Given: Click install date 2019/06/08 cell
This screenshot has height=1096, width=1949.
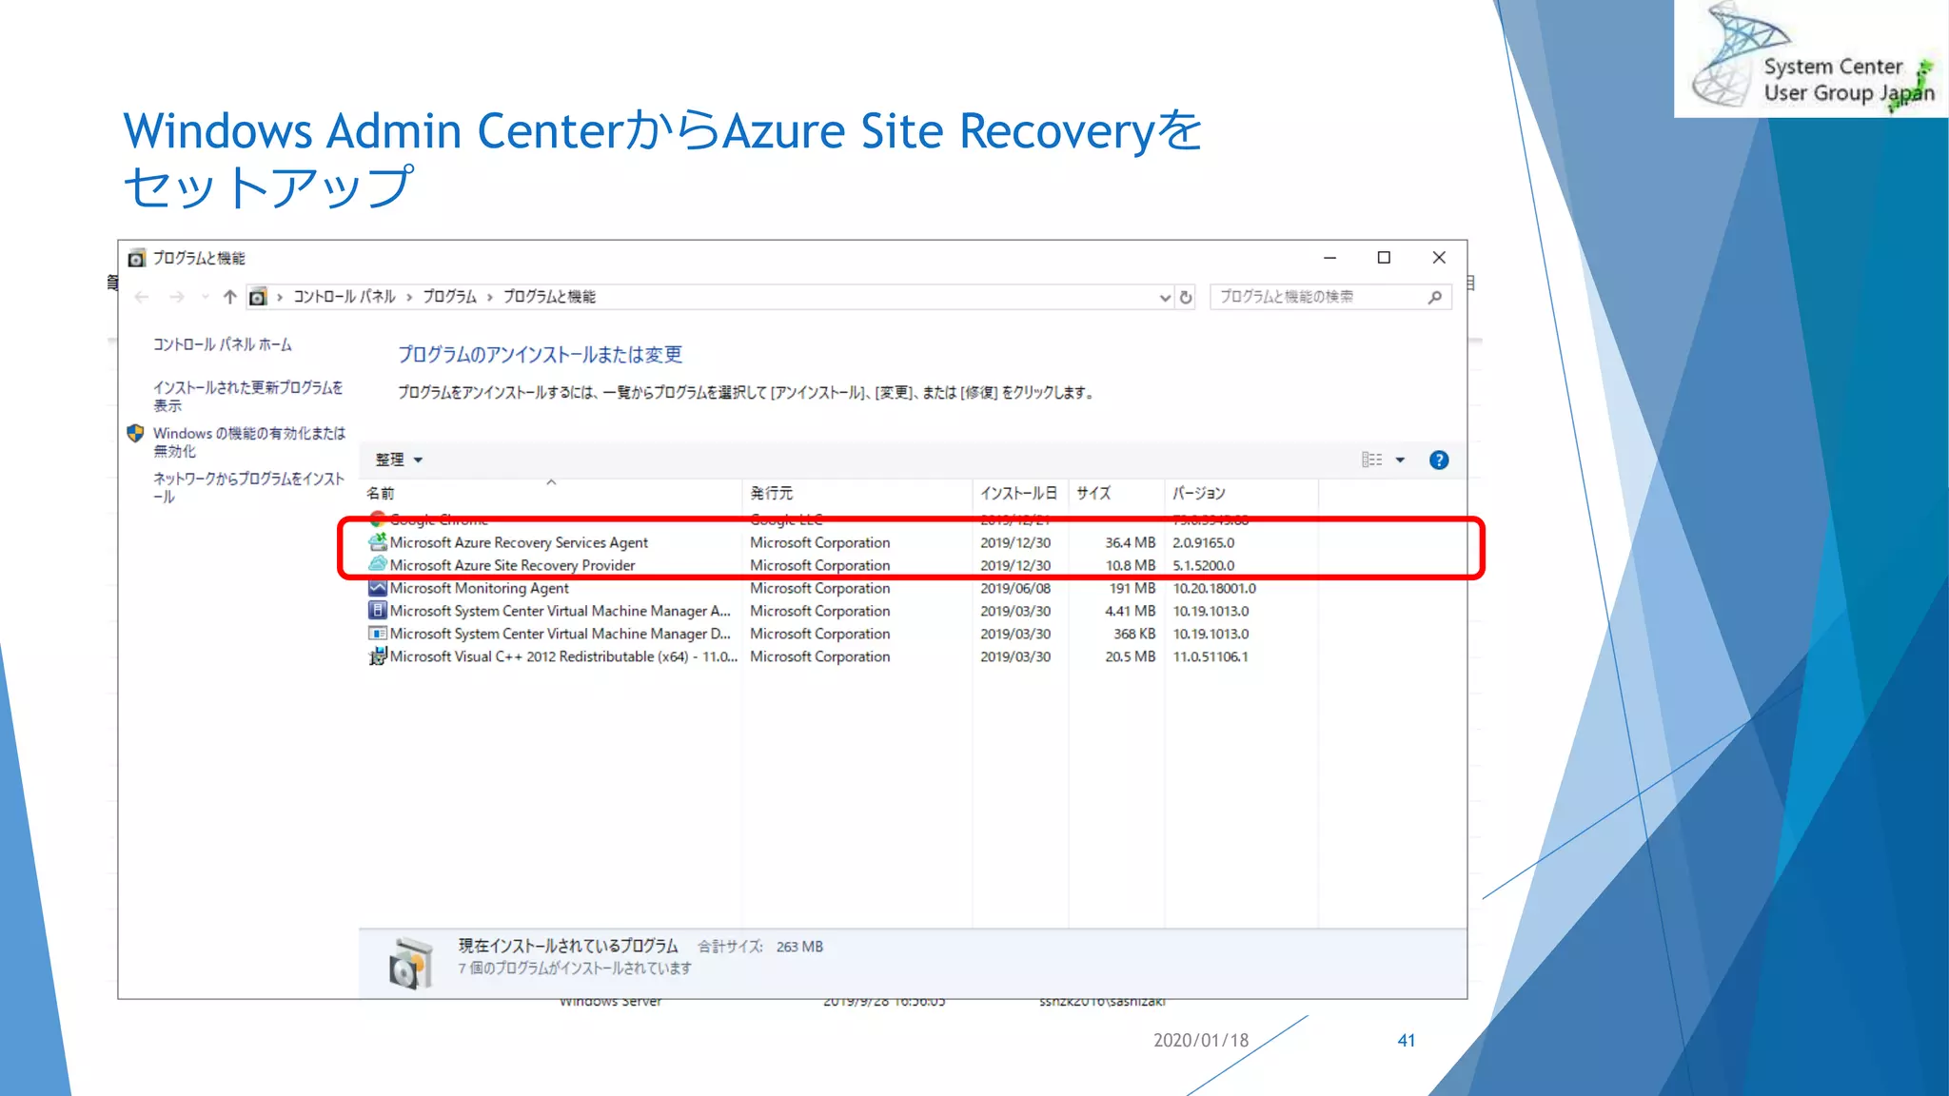Looking at the screenshot, I should (x=1015, y=588).
